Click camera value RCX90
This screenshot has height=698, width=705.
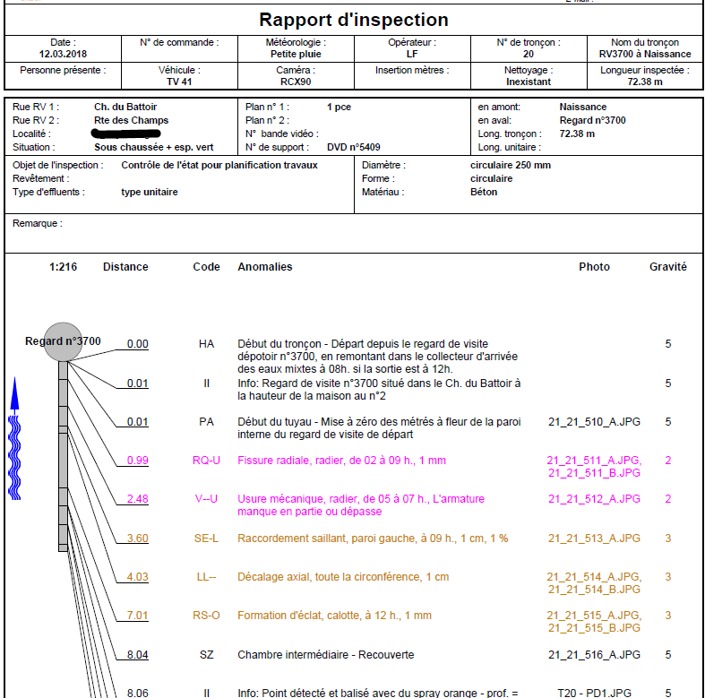click(296, 82)
